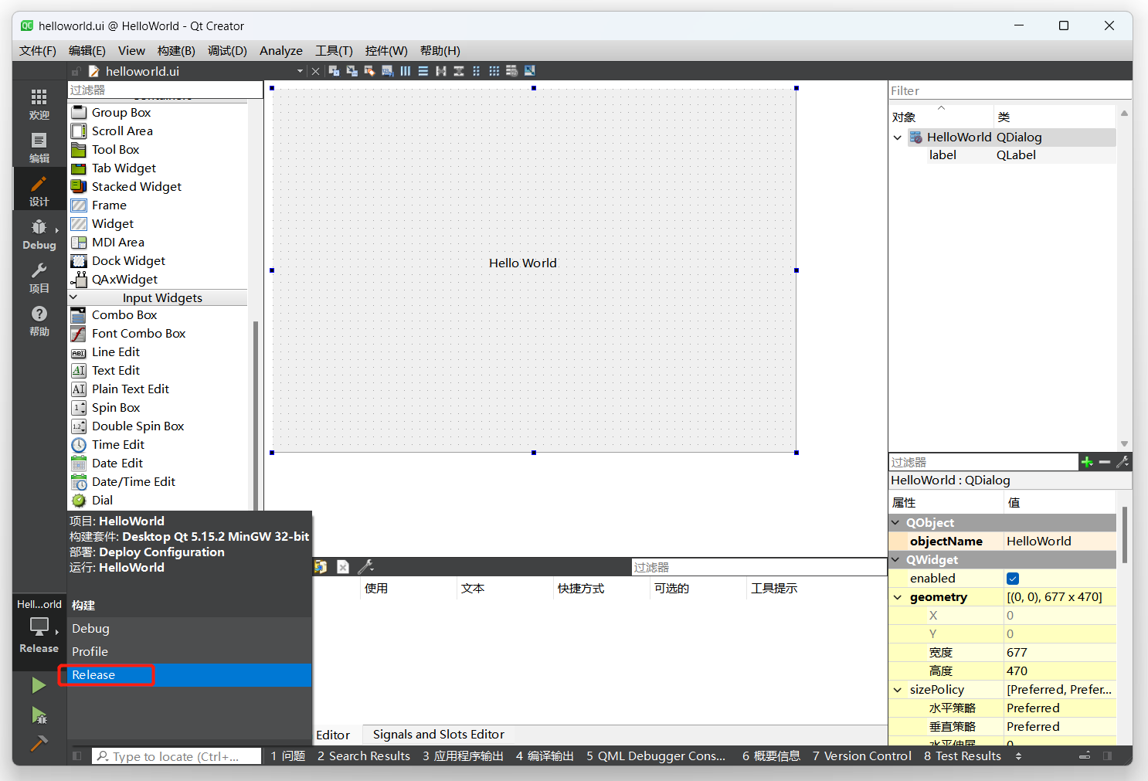1148x781 pixels.
Task: Switch to Edit Tab Order mode in toolbar
Action: click(387, 71)
